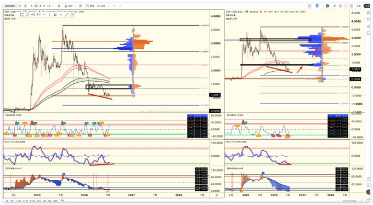Select the Fibonacci retracement tool in the favorites bar

click(55, 15)
